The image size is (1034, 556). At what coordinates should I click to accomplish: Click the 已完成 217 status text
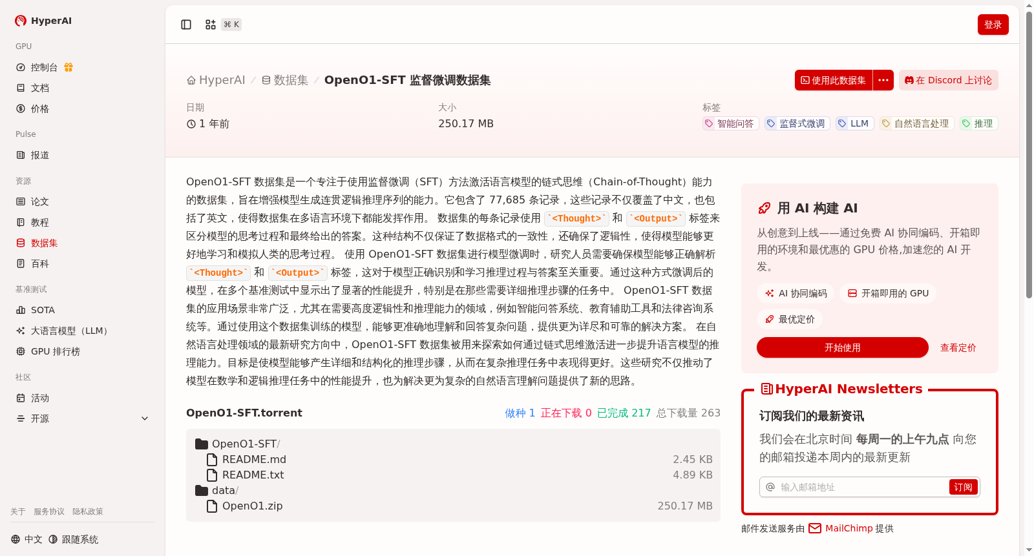[x=624, y=413]
